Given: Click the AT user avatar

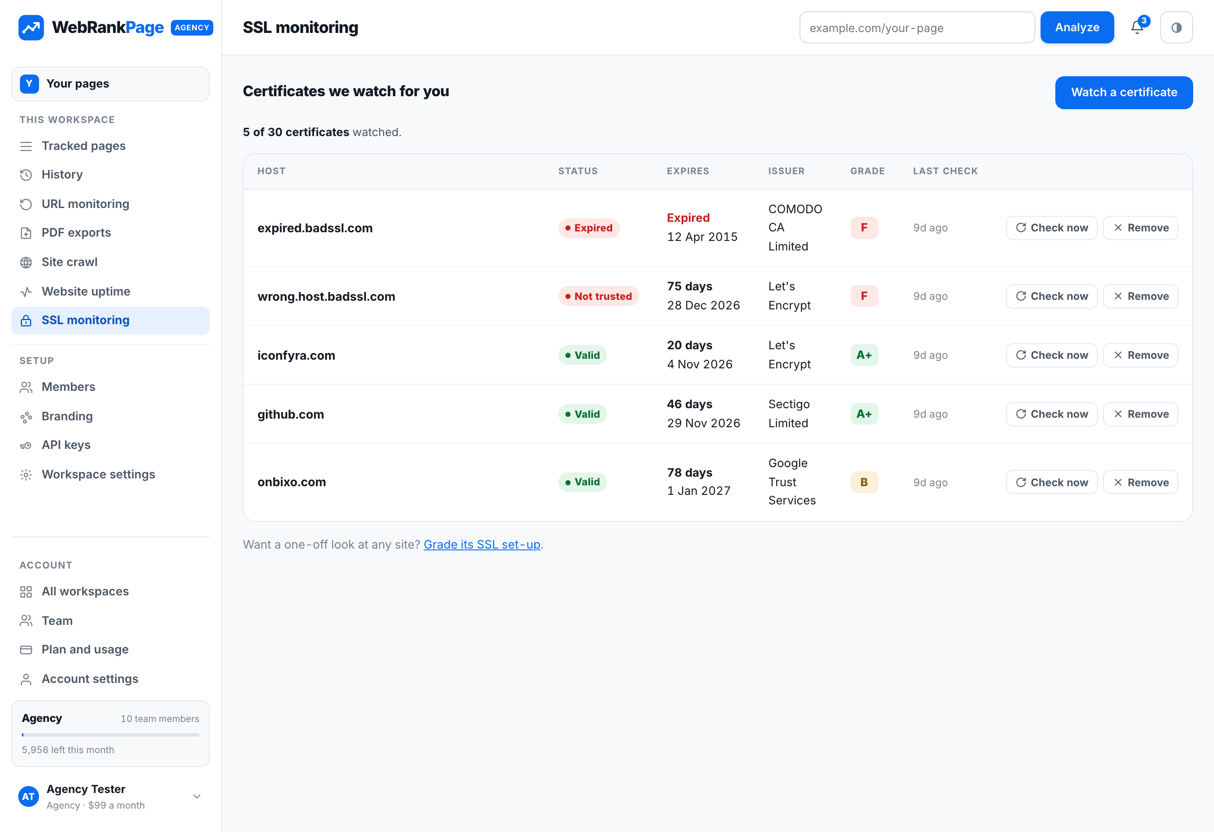Looking at the screenshot, I should click(x=29, y=796).
